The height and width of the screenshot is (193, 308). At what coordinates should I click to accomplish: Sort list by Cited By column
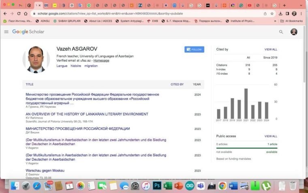[177, 85]
